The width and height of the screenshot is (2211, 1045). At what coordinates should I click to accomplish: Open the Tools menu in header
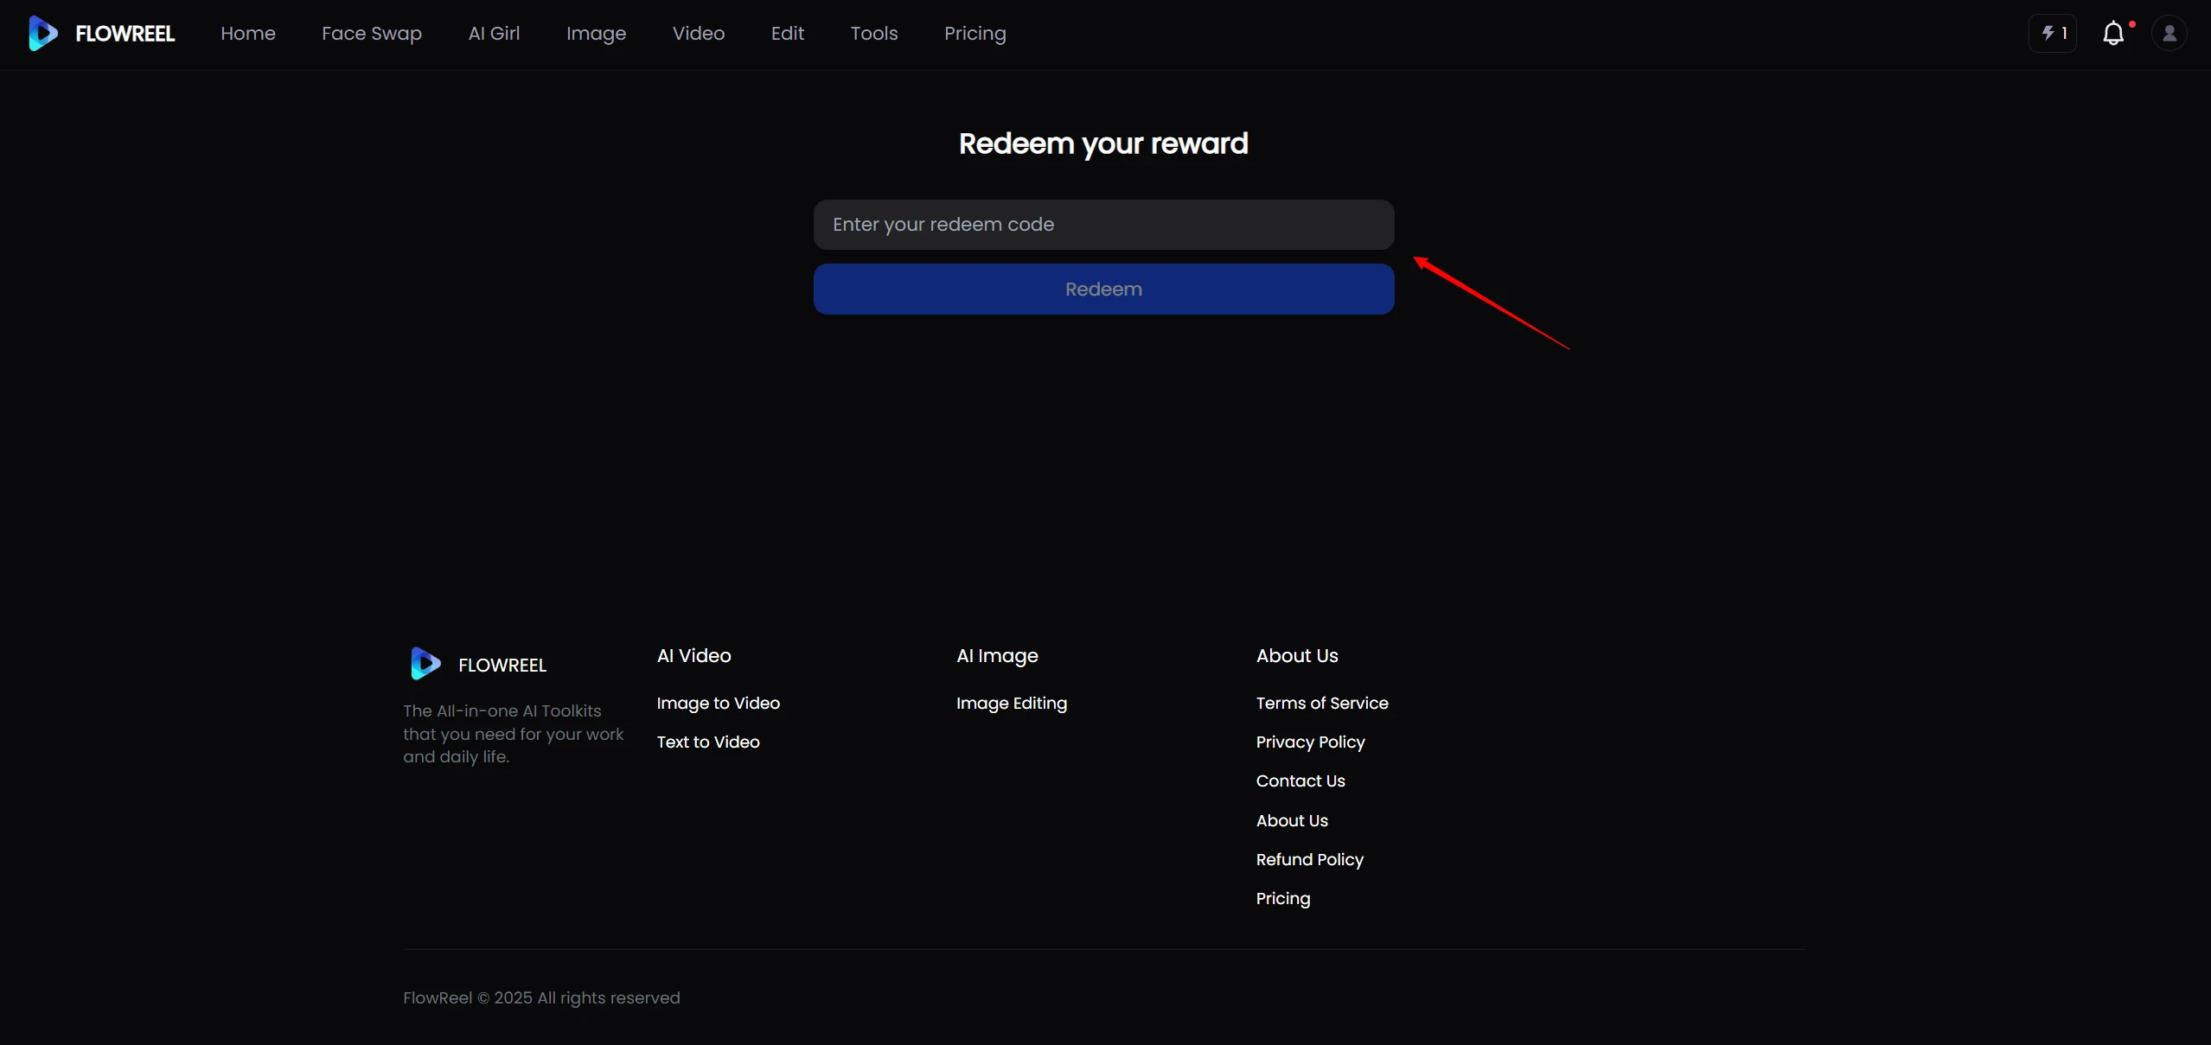point(874,34)
